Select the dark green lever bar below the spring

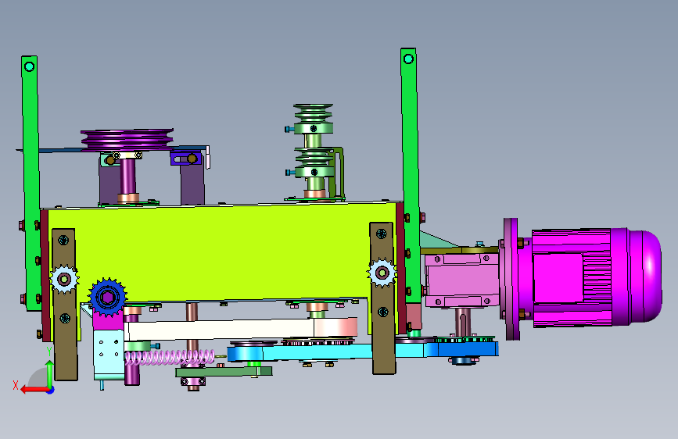click(224, 372)
